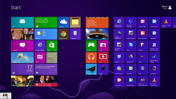Launch the Quick Note tile
This screenshot has height=99, width=176.
click(75, 22)
